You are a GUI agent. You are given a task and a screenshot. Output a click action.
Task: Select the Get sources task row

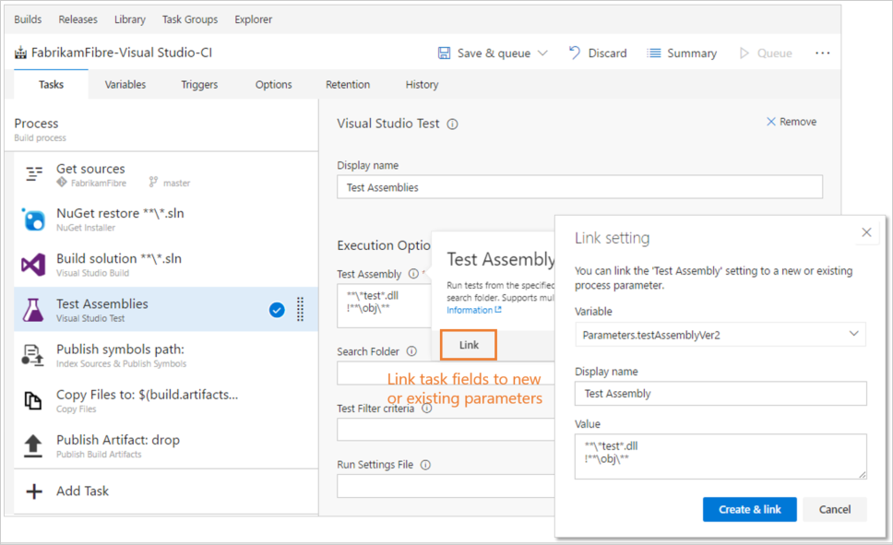point(166,174)
